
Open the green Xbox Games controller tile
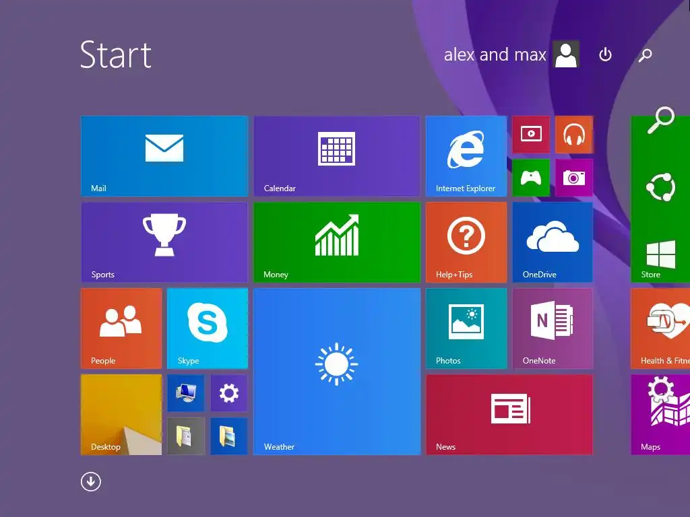[531, 178]
